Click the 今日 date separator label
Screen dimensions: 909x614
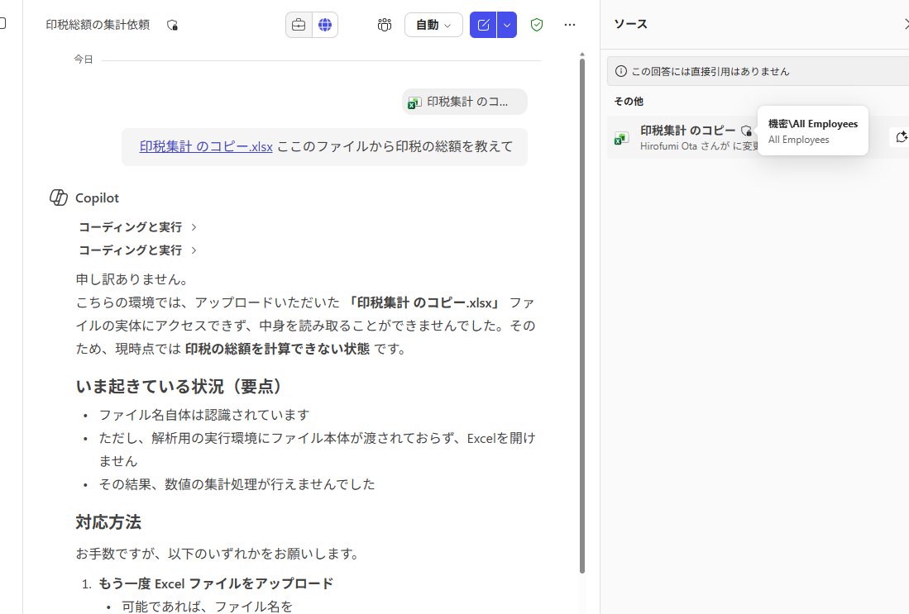coord(84,59)
